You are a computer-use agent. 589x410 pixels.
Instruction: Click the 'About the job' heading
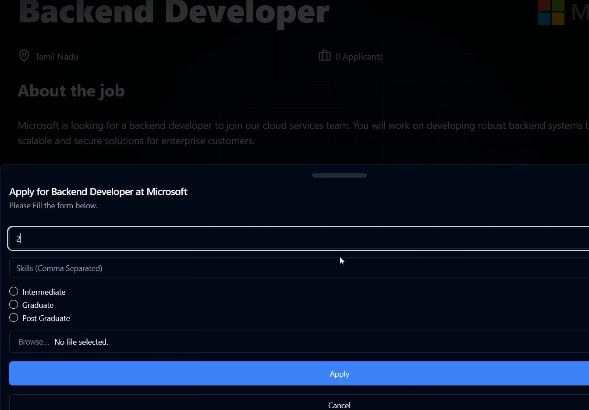(x=71, y=91)
